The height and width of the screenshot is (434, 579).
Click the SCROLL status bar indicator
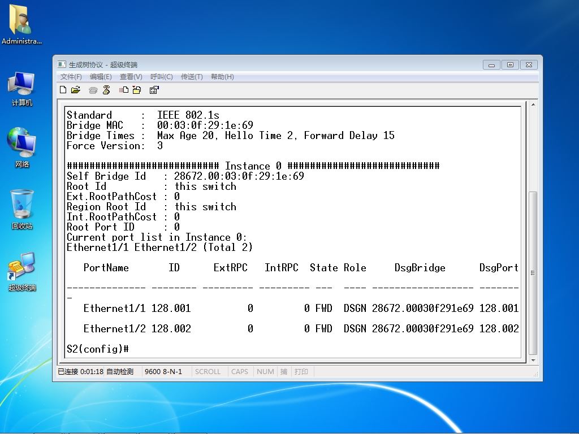click(x=208, y=372)
